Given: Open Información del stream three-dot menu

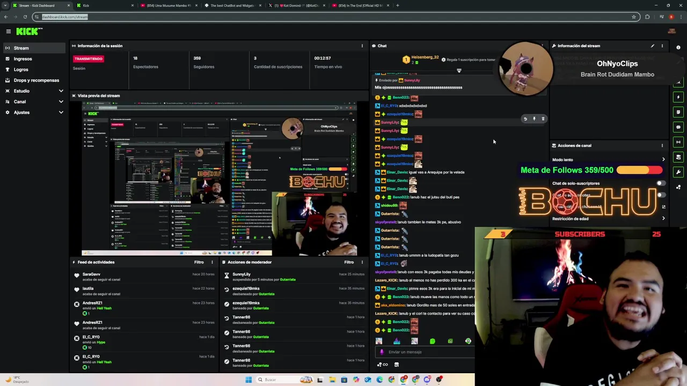Looking at the screenshot, I should [x=662, y=46].
